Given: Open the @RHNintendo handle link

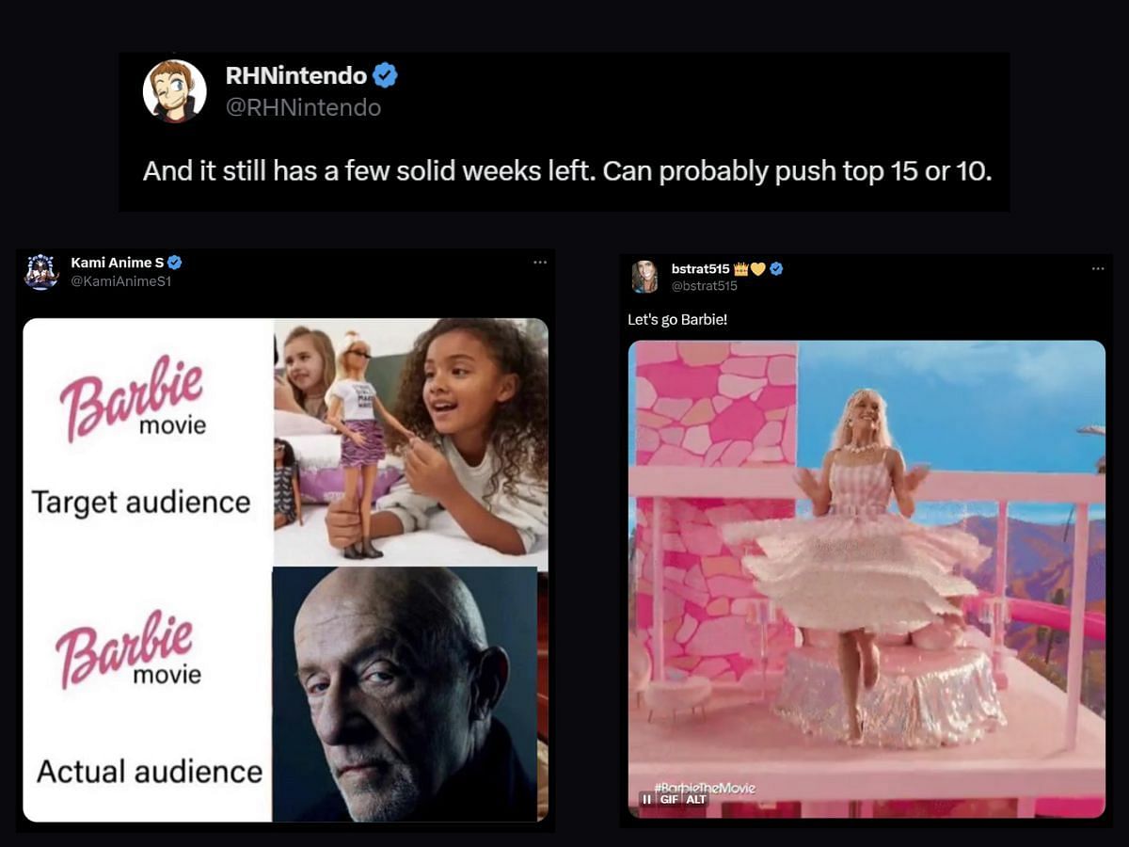Looking at the screenshot, I should pyautogui.click(x=303, y=107).
